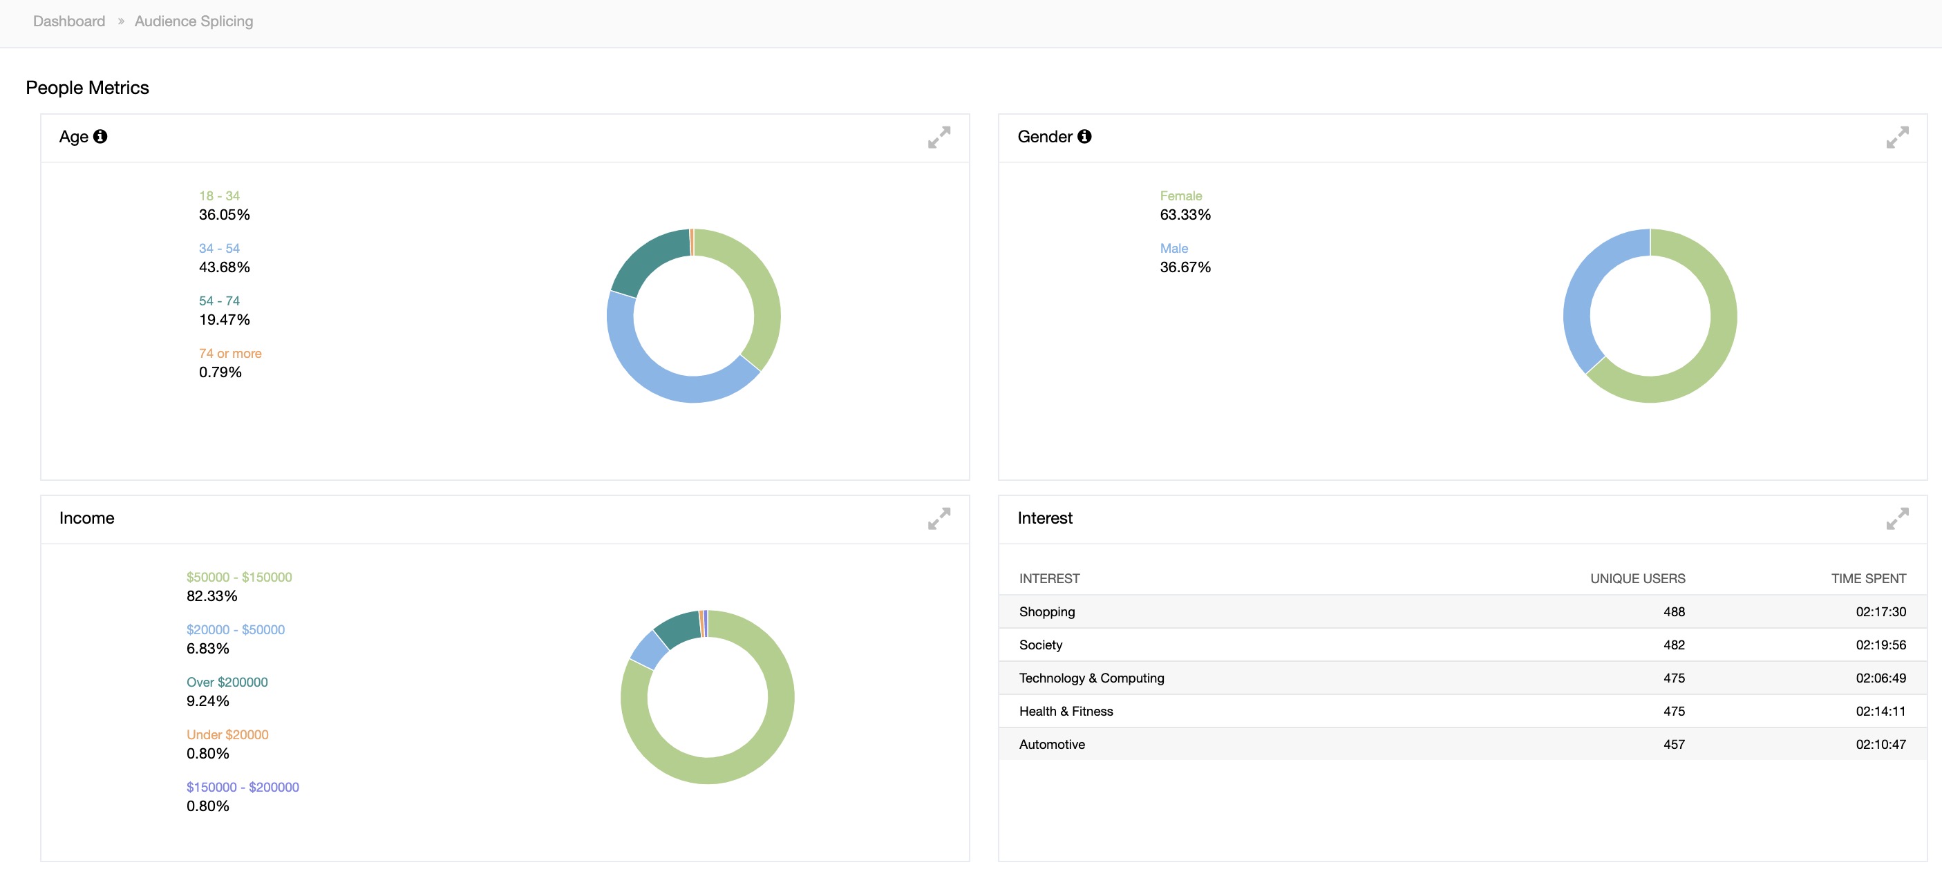Toggle the Over $200000 income legend

tap(227, 683)
